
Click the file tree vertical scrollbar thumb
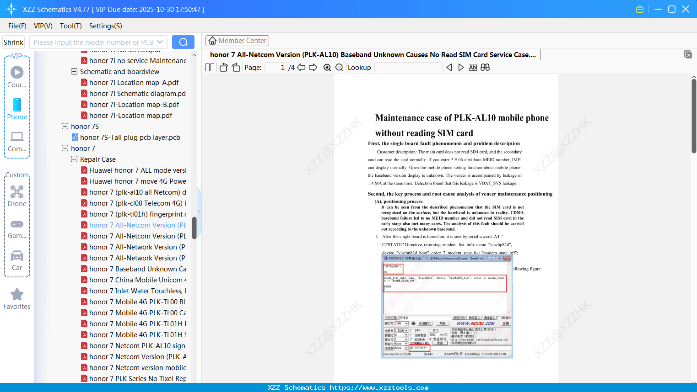194,228
